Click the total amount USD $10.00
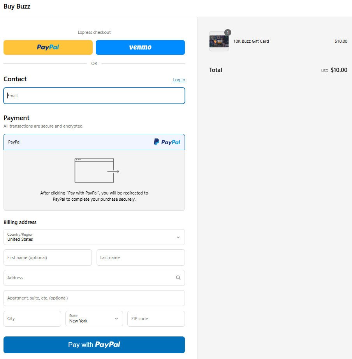The height and width of the screenshot is (359, 352). pos(334,70)
